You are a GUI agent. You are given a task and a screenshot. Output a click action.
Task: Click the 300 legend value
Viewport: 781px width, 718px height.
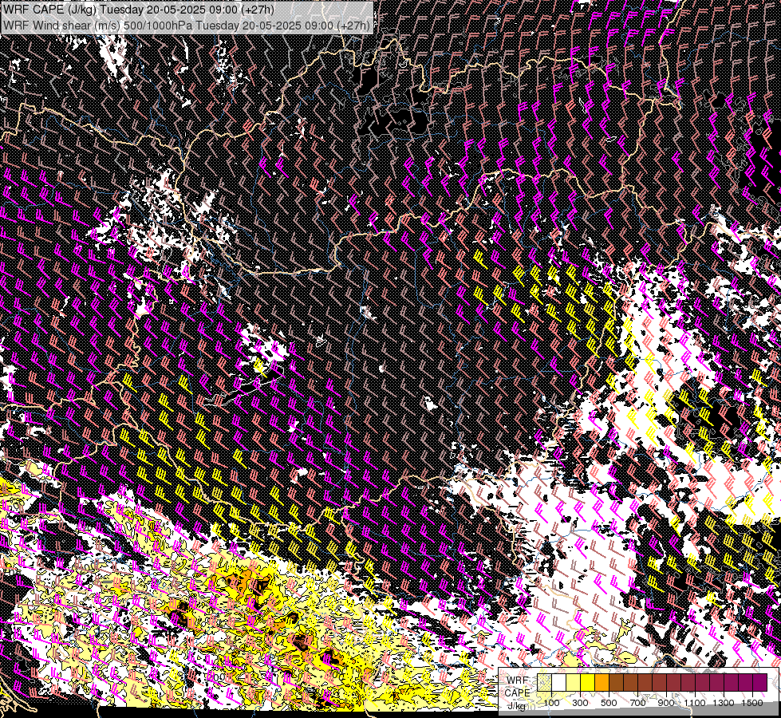coord(580,703)
